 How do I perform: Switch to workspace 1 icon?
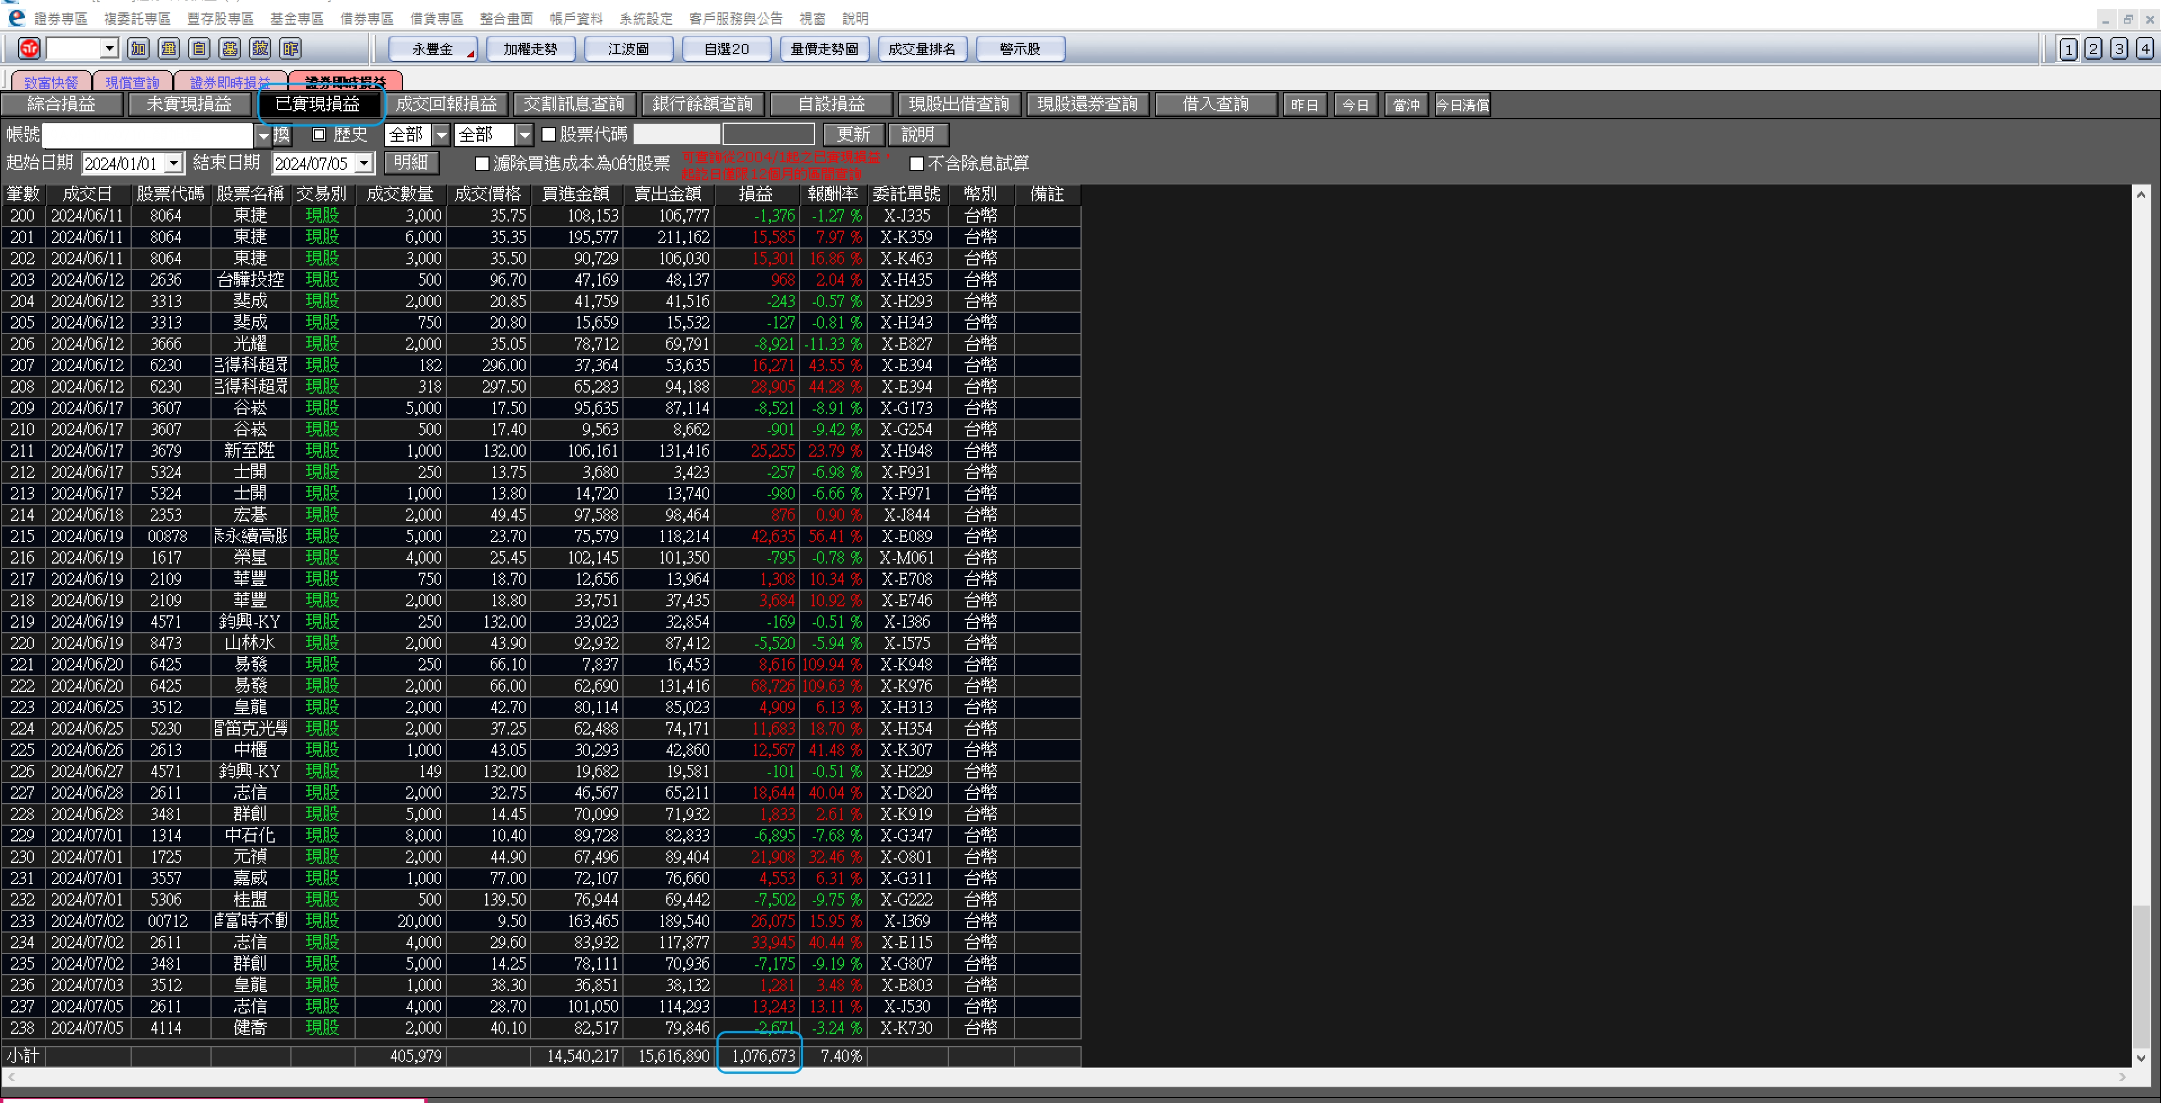point(2069,48)
